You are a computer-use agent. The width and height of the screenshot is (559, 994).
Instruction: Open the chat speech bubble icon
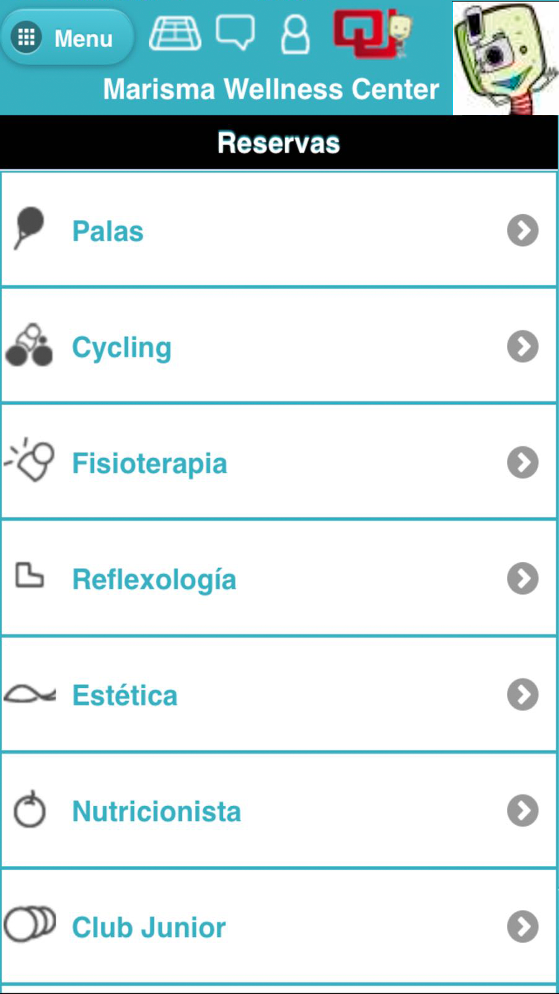[235, 32]
